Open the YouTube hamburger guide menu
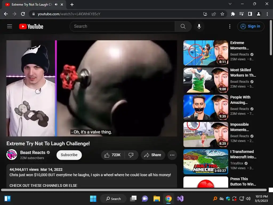Image resolution: width=273 pixels, height=205 pixels. [10, 26]
